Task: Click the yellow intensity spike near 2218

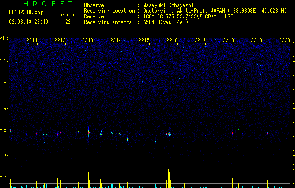Action: [x=232, y=183]
